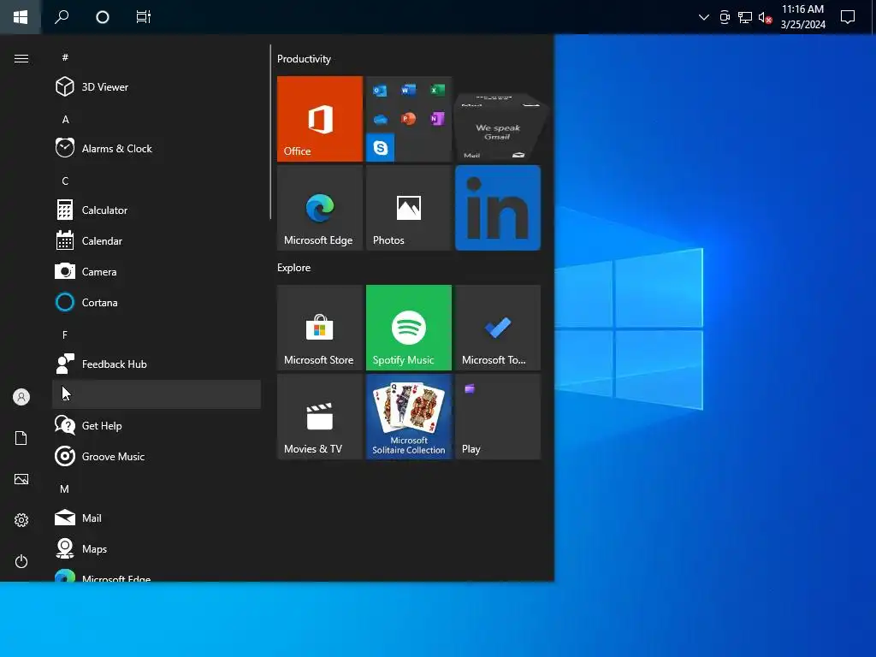Launch Spotify Music tile
Viewport: 876px width, 657px height.
click(408, 328)
